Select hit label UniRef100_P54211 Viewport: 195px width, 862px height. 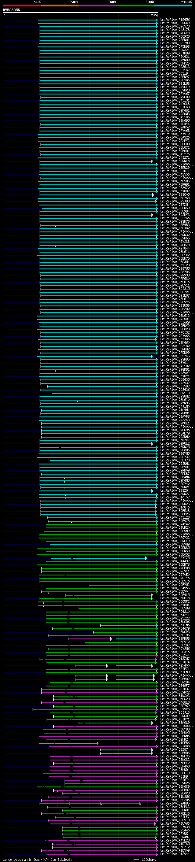pos(175,615)
